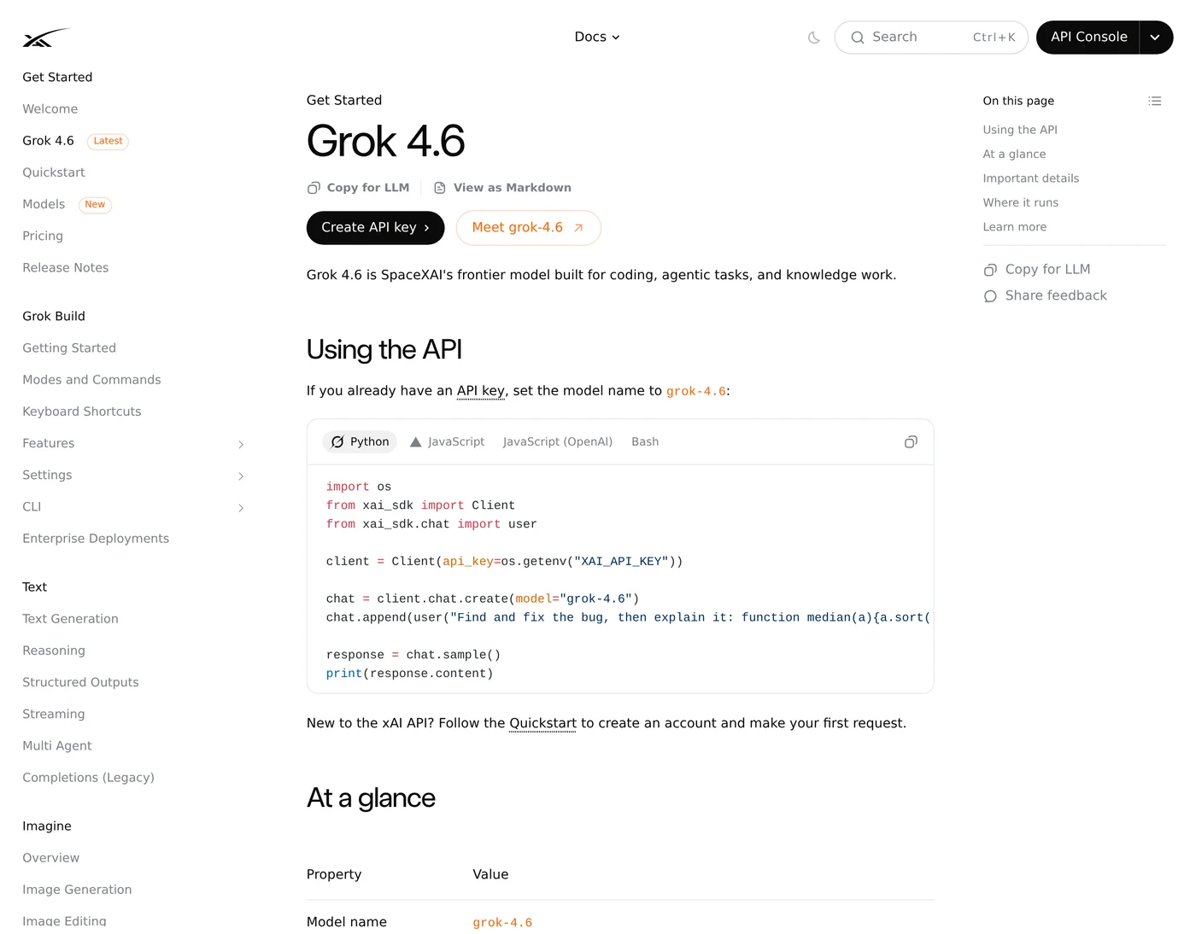Image resolution: width=1196 pixels, height=934 pixels.
Task: Open Quickstart in sidebar
Action: point(53,172)
